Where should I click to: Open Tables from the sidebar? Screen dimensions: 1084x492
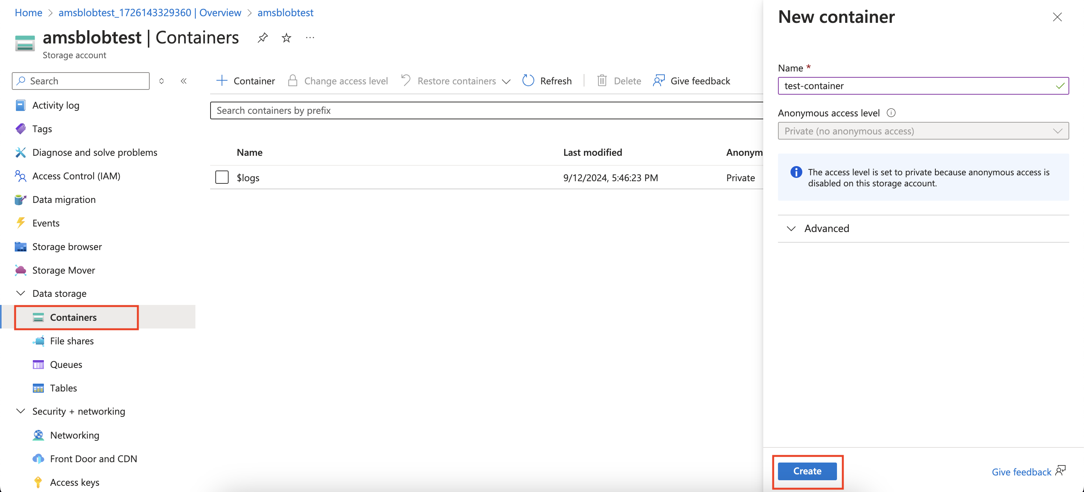63,388
